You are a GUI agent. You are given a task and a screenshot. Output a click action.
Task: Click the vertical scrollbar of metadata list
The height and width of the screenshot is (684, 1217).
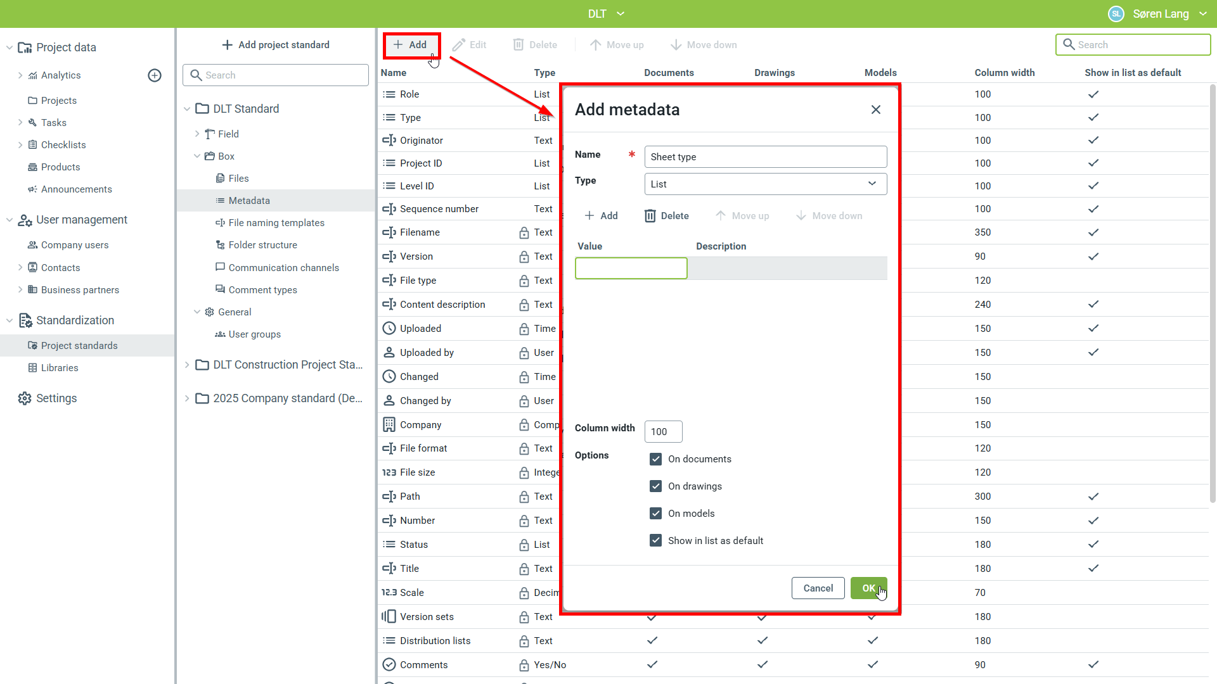coord(1213,291)
